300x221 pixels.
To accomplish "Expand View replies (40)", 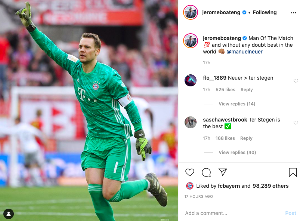I will click(237, 153).
